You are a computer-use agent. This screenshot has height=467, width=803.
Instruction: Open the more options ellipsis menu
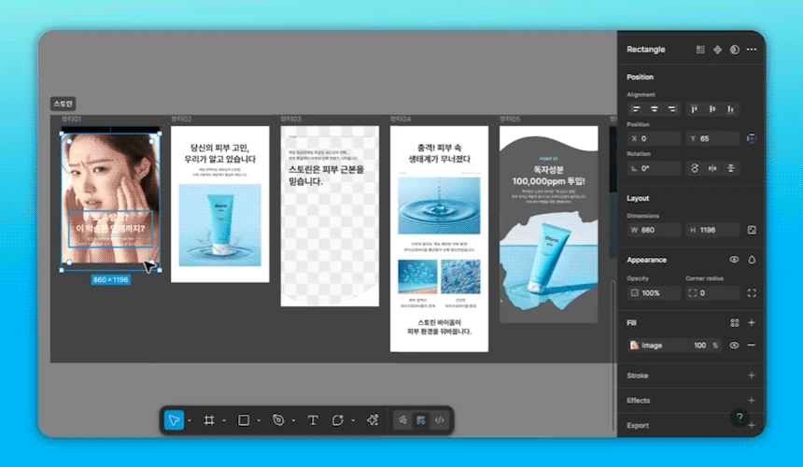tap(752, 50)
